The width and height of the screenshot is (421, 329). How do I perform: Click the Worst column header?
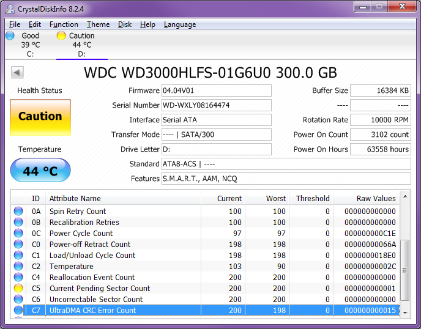(x=267, y=198)
